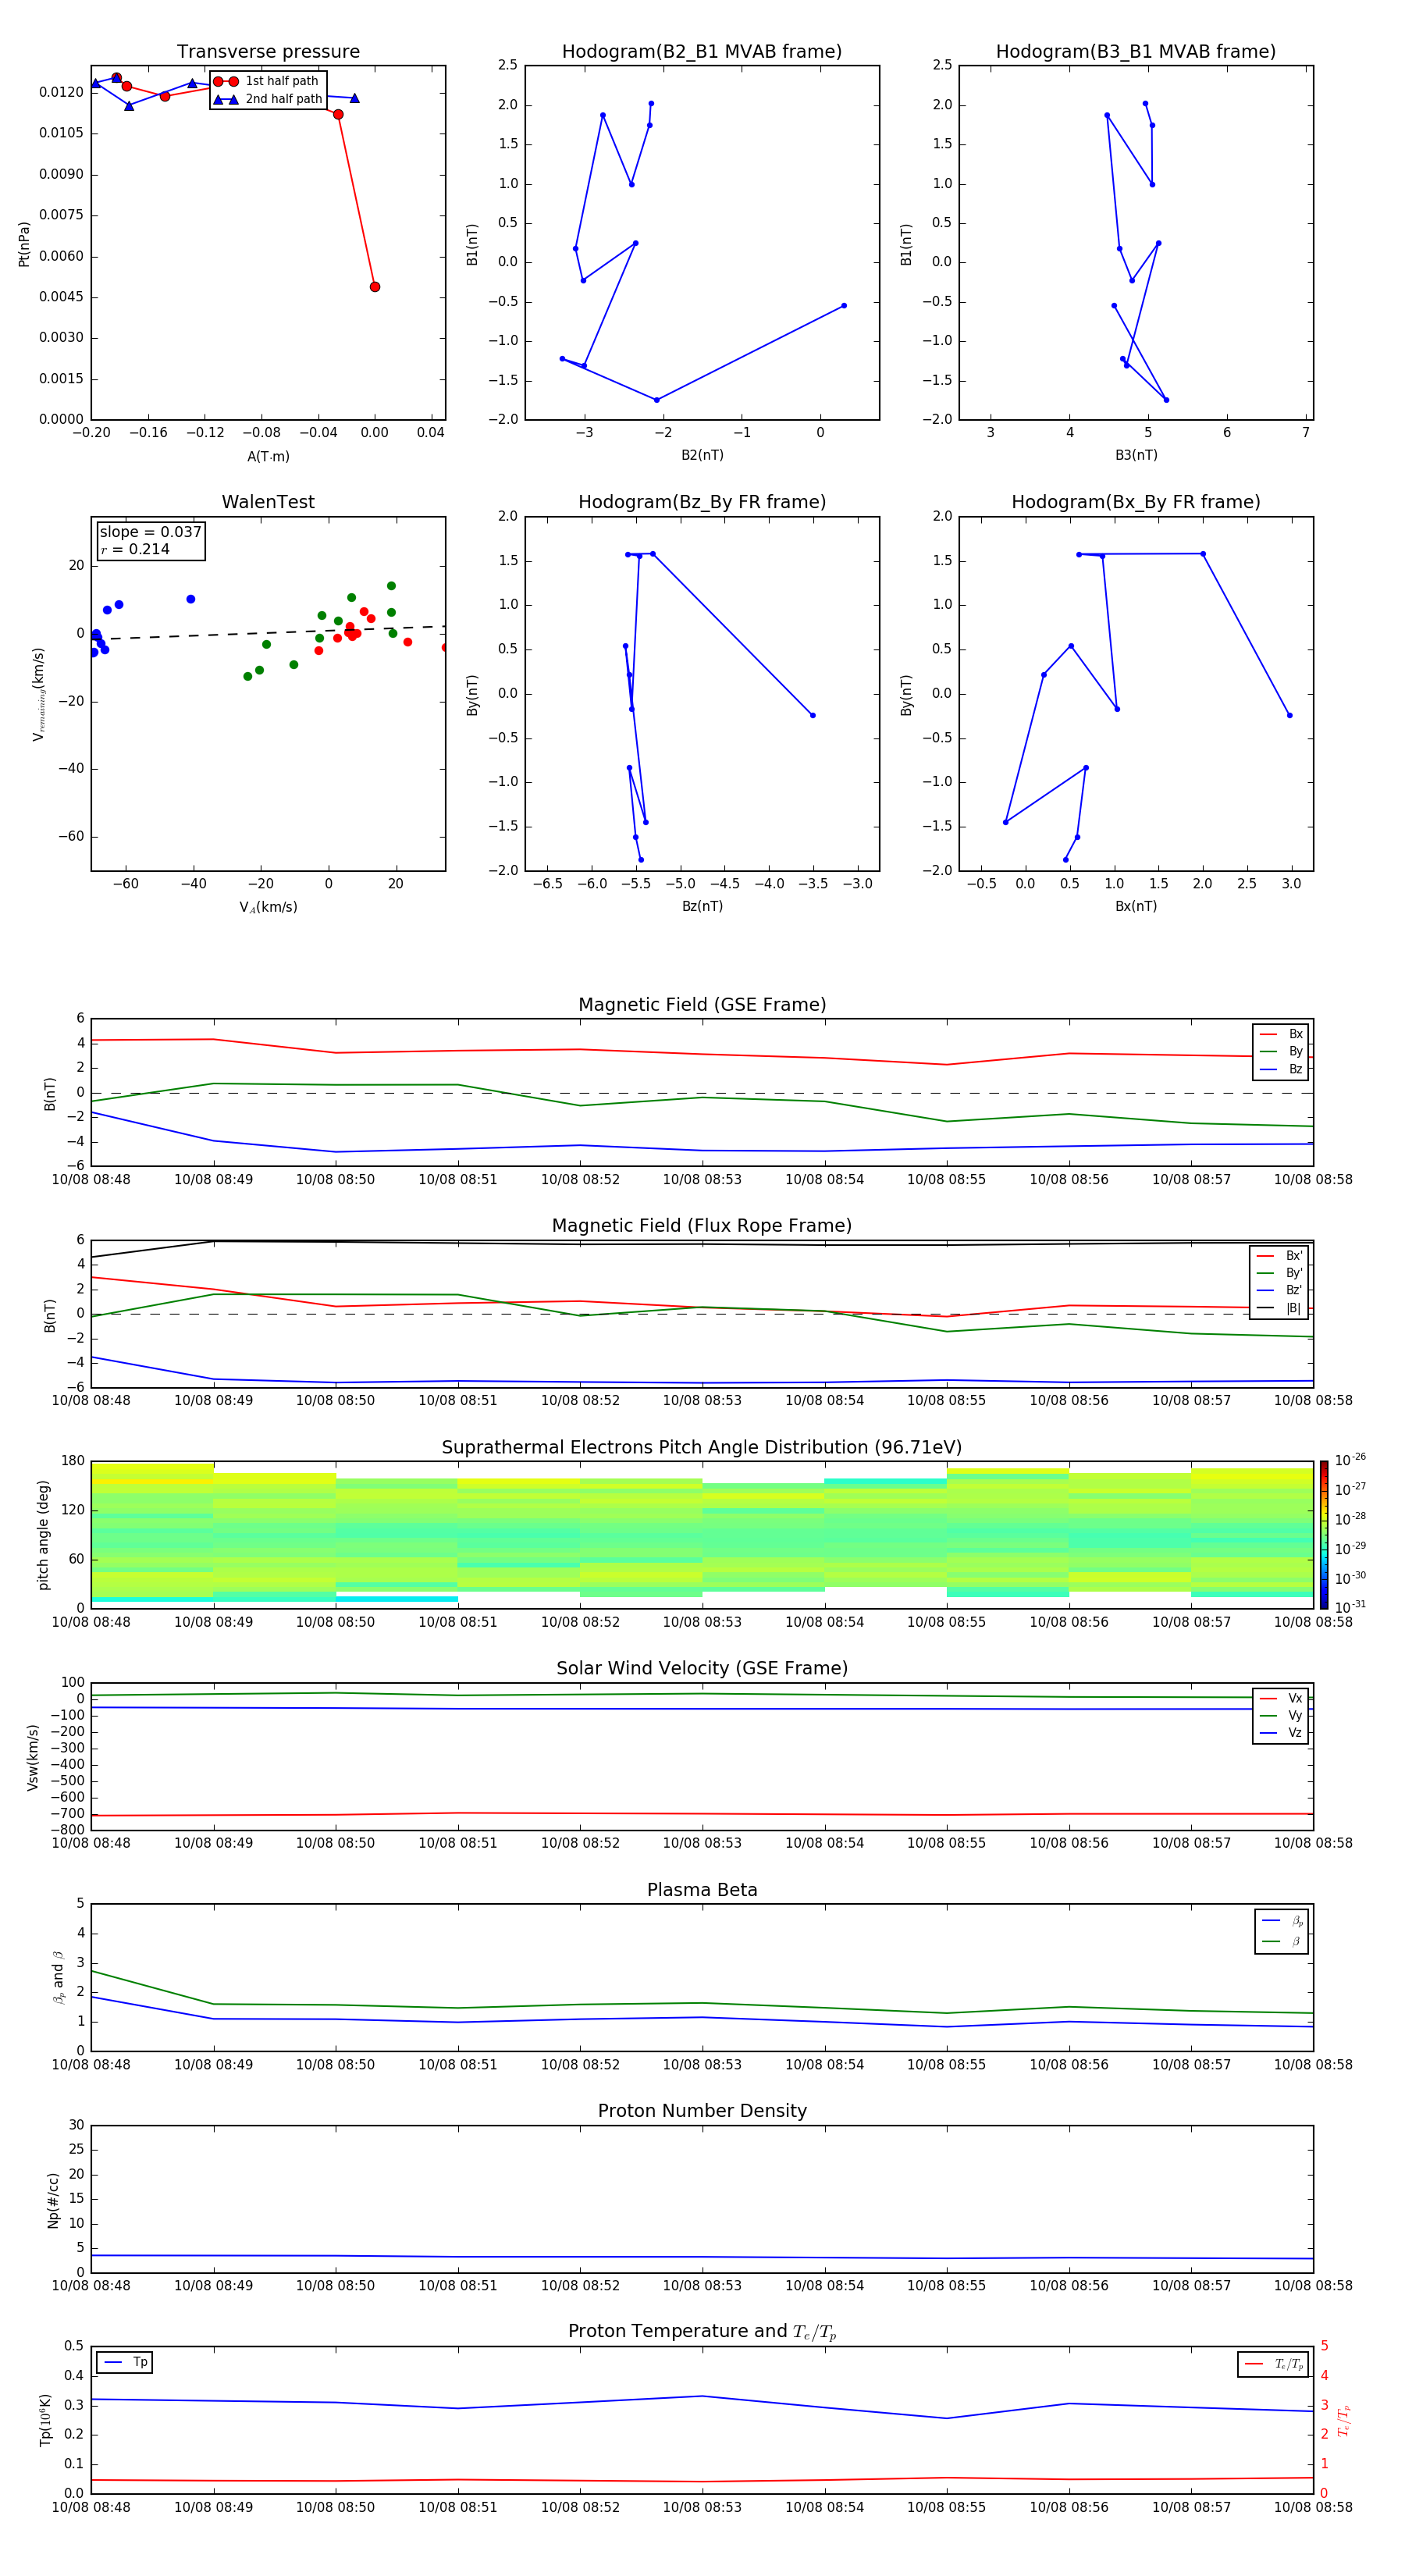The width and height of the screenshot is (1405, 2576).
Task: Click the 'B3(nT)' axis label
Action: tap(1136, 456)
